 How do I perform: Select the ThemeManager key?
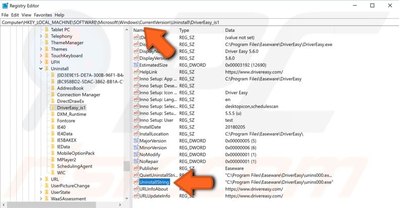(67, 43)
